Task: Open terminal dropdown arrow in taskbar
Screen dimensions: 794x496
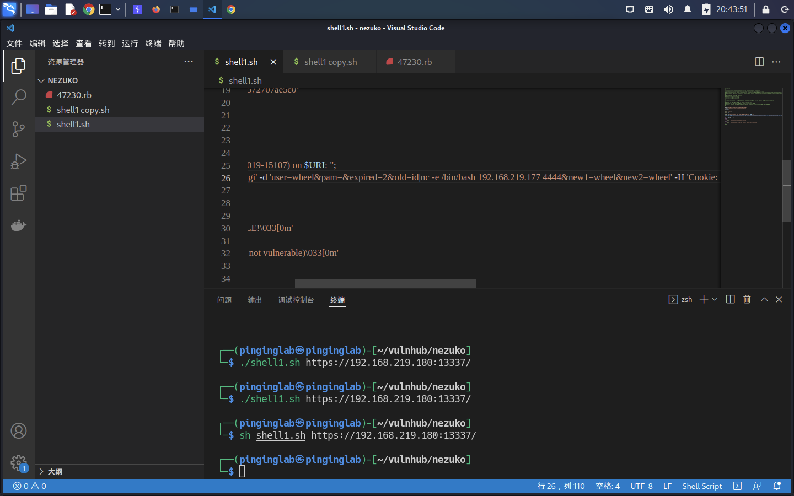Action: pos(118,9)
